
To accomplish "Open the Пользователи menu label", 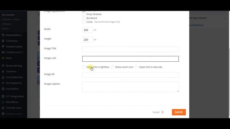I will point(14,77).
